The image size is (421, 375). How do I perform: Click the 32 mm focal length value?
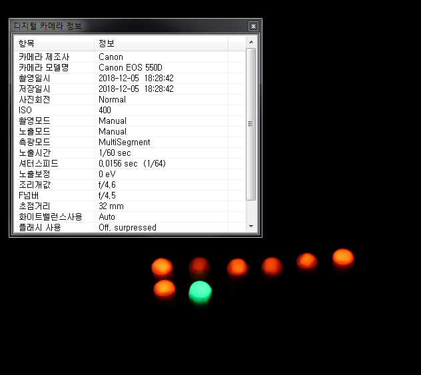pyautogui.click(x=111, y=206)
